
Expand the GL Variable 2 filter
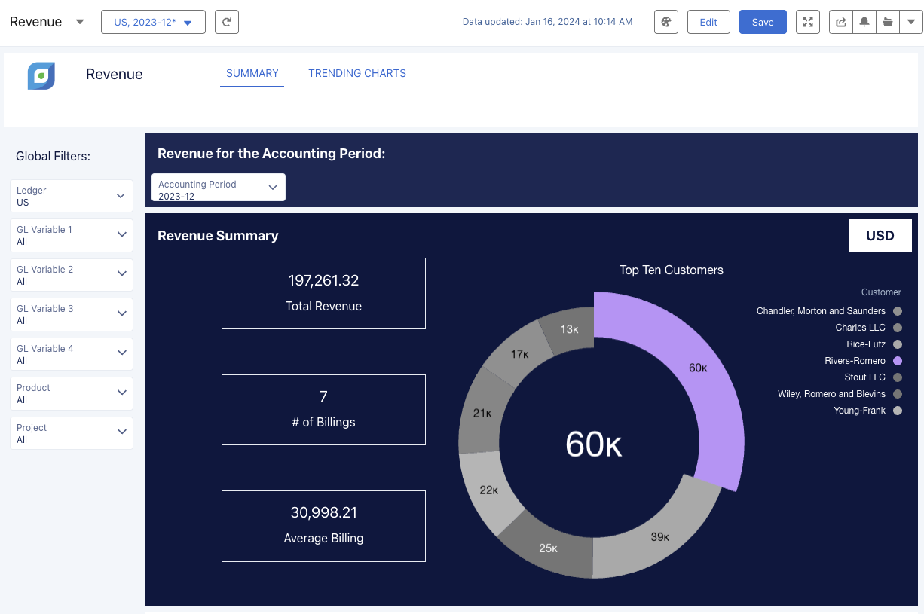[72, 275]
